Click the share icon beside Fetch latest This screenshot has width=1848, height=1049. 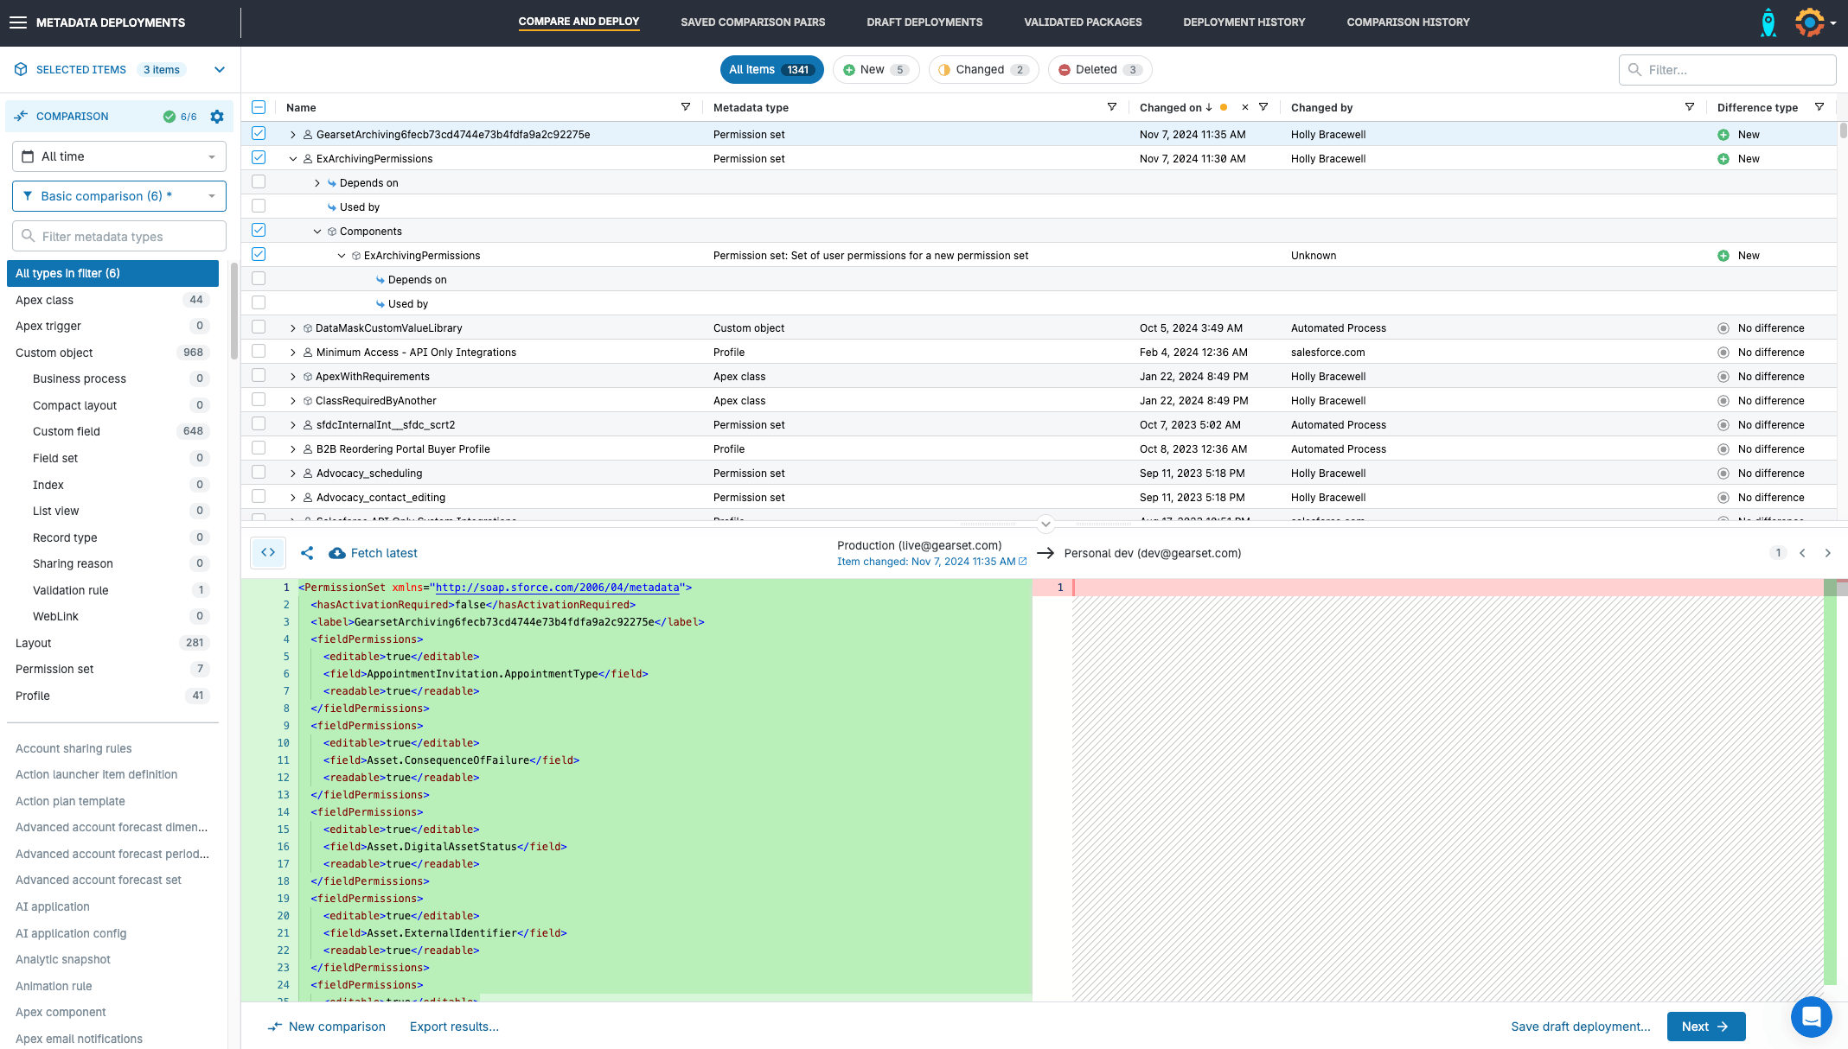(x=307, y=553)
